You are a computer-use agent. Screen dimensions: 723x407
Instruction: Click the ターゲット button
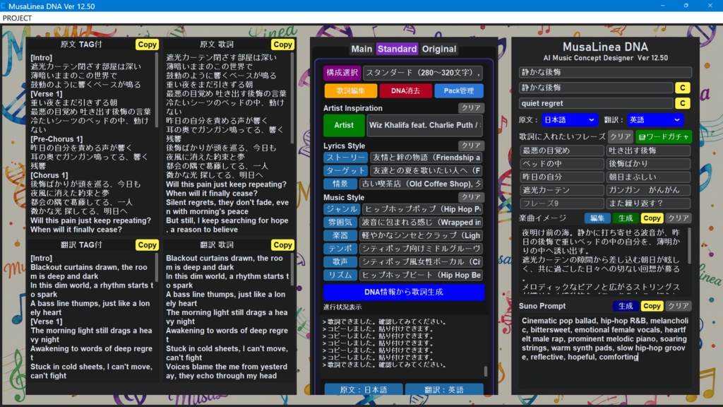click(x=345, y=171)
